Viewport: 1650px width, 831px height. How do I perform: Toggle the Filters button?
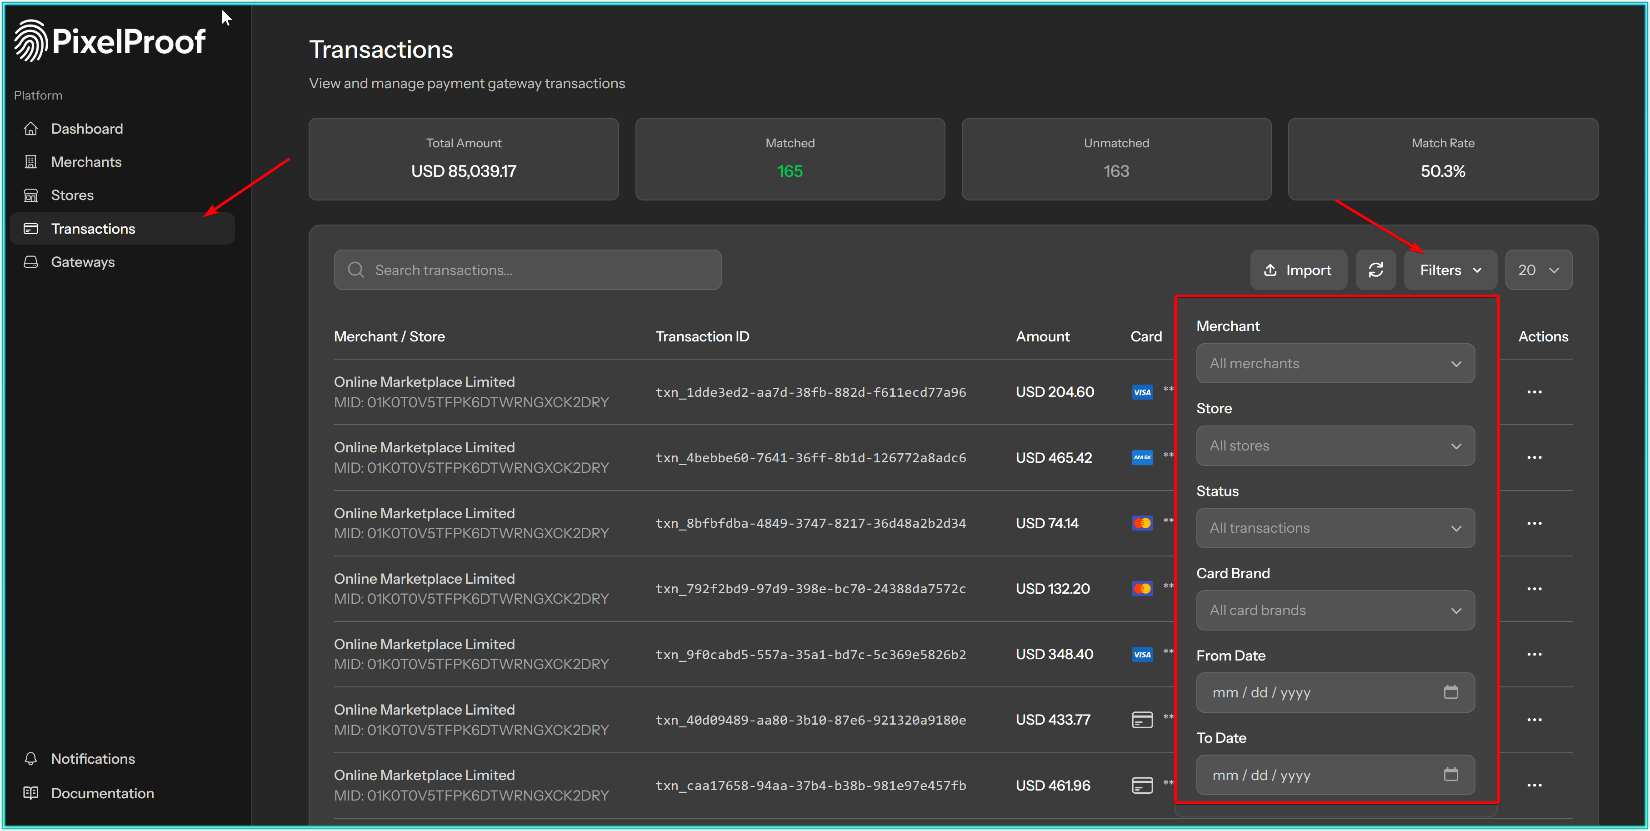pyautogui.click(x=1450, y=270)
